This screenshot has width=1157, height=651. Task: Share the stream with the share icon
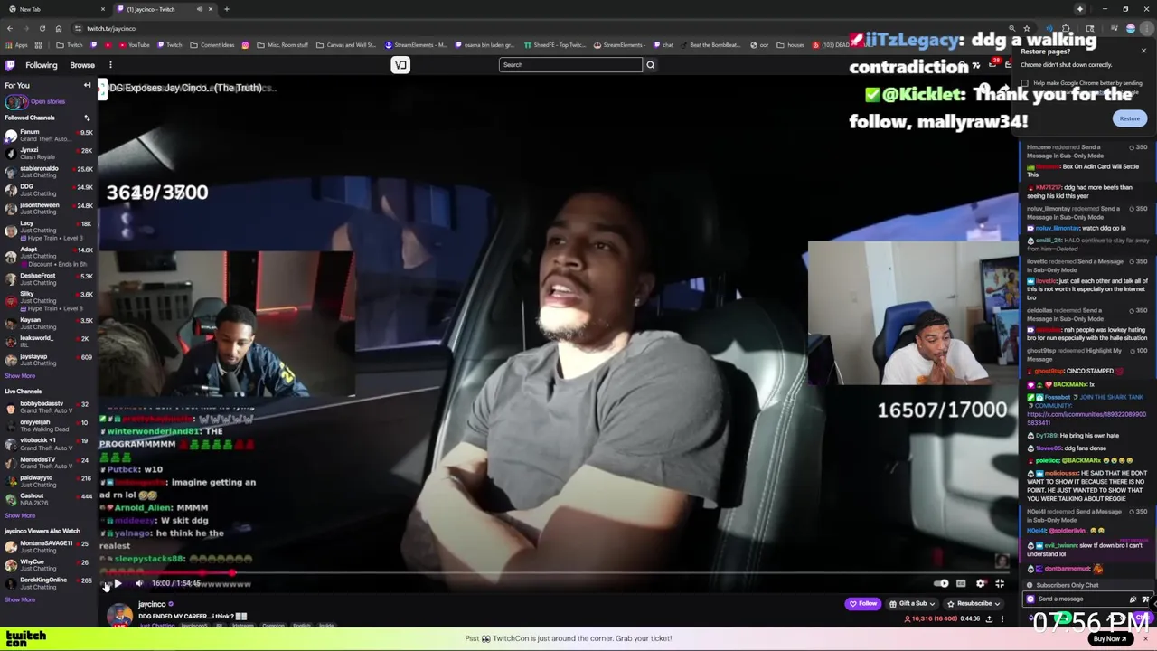[x=989, y=618]
